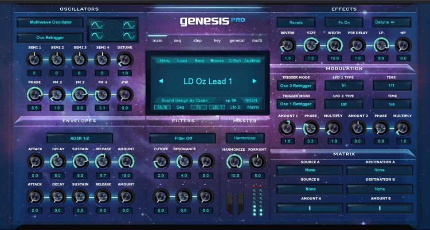Click the reverb SIZE knob

tap(311, 45)
